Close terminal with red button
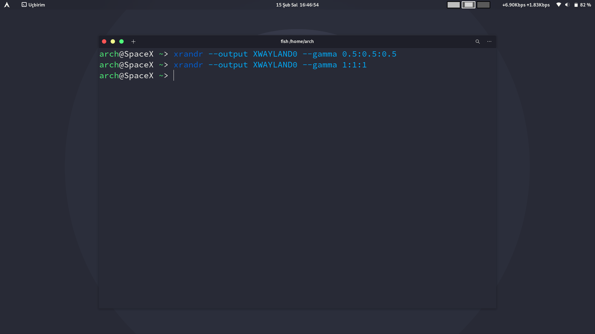Image resolution: width=595 pixels, height=334 pixels. point(104,41)
